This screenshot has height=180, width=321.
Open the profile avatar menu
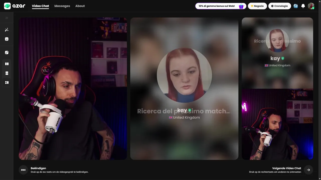(311, 6)
